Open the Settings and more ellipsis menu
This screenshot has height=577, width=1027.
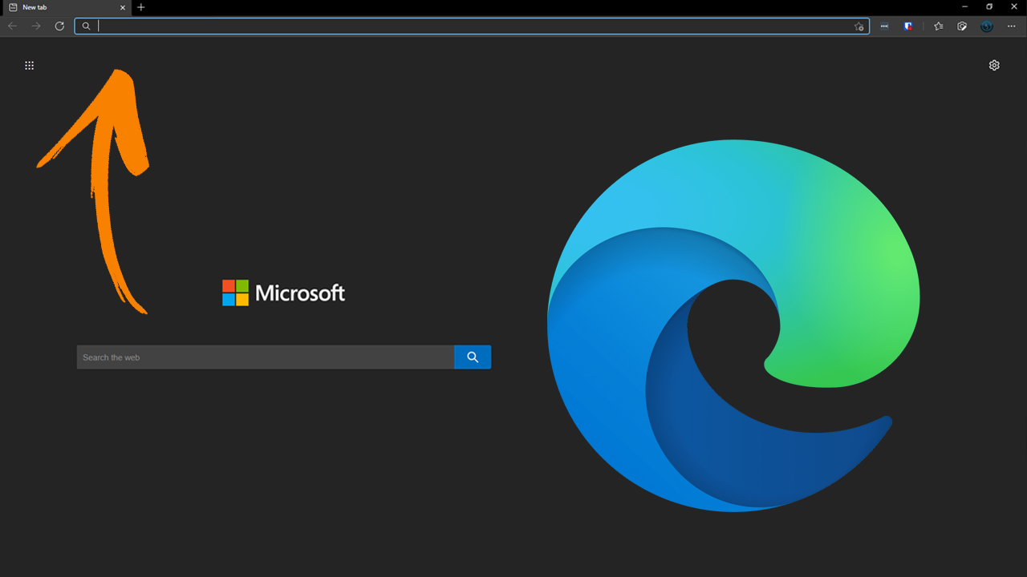click(x=1011, y=26)
